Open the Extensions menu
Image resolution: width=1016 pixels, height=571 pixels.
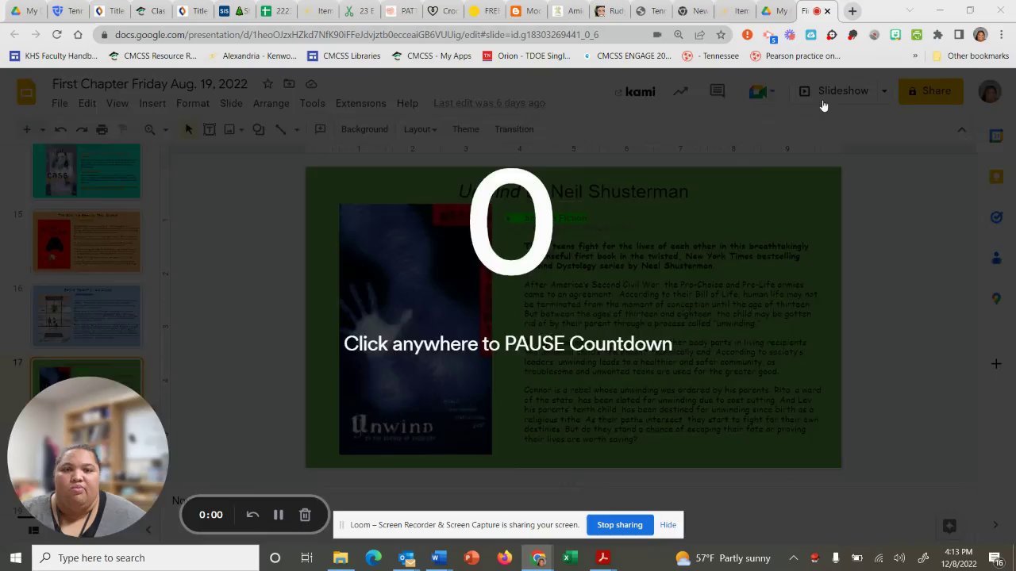(360, 103)
